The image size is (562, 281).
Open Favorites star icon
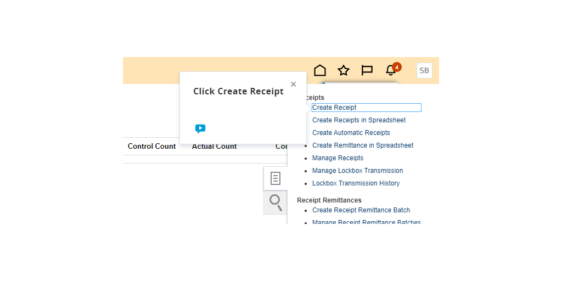click(x=344, y=70)
